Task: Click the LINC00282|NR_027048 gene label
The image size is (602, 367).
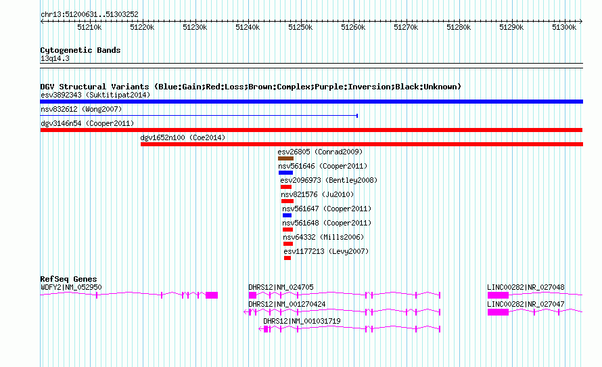Action: point(526,287)
